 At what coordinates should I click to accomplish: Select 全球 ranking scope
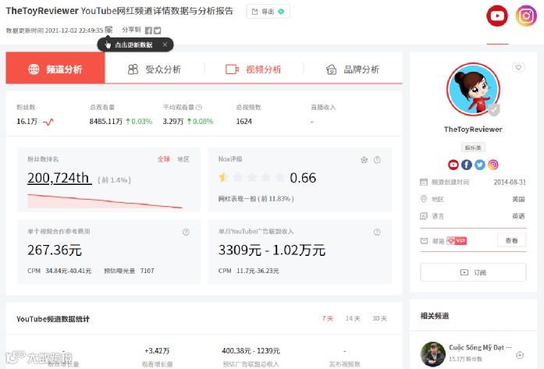[164, 159]
